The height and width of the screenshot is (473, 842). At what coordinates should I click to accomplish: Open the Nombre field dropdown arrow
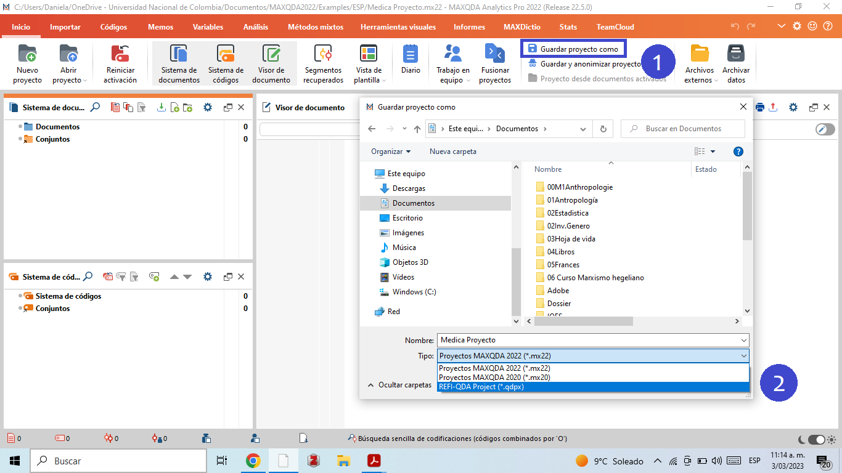pos(744,340)
